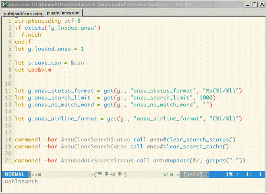Click line number 10 in the gutter
The width and height of the screenshot is (267, 194).
[8, 84]
